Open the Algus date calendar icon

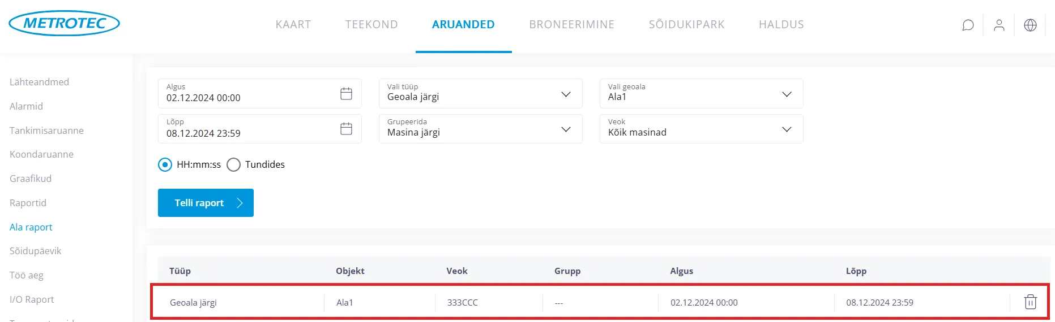(x=346, y=94)
